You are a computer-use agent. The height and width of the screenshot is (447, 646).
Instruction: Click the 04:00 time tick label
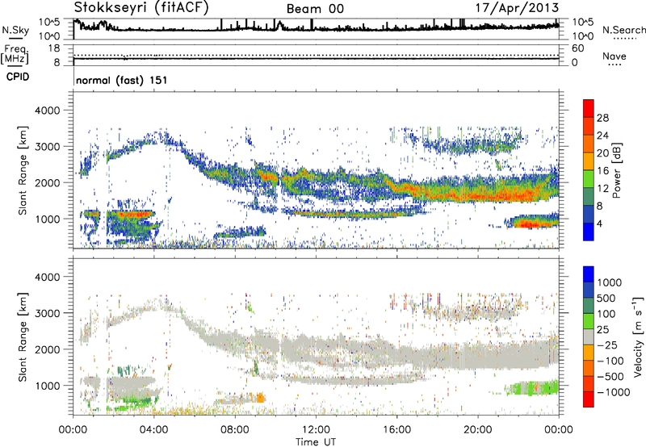[153, 430]
